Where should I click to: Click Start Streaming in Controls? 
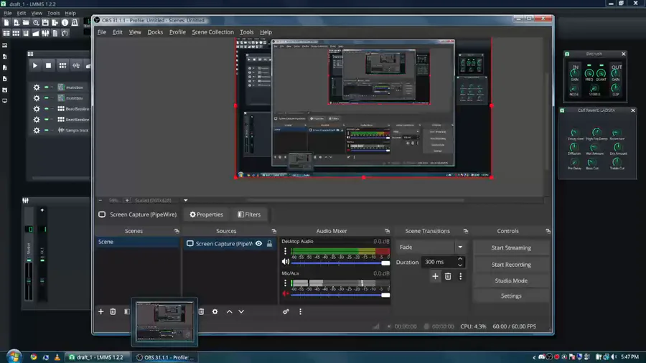[x=511, y=247]
